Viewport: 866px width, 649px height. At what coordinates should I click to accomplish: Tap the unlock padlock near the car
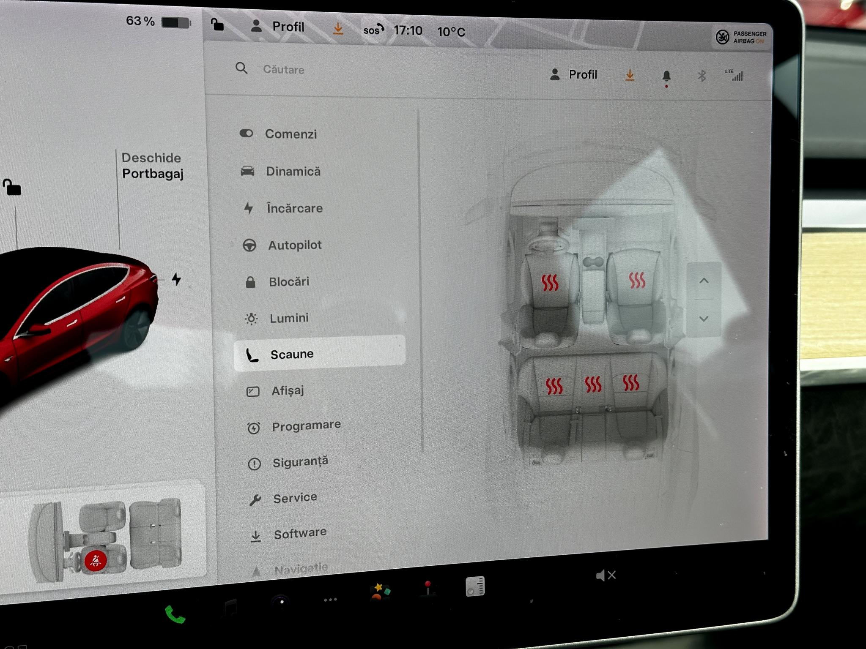tap(12, 187)
